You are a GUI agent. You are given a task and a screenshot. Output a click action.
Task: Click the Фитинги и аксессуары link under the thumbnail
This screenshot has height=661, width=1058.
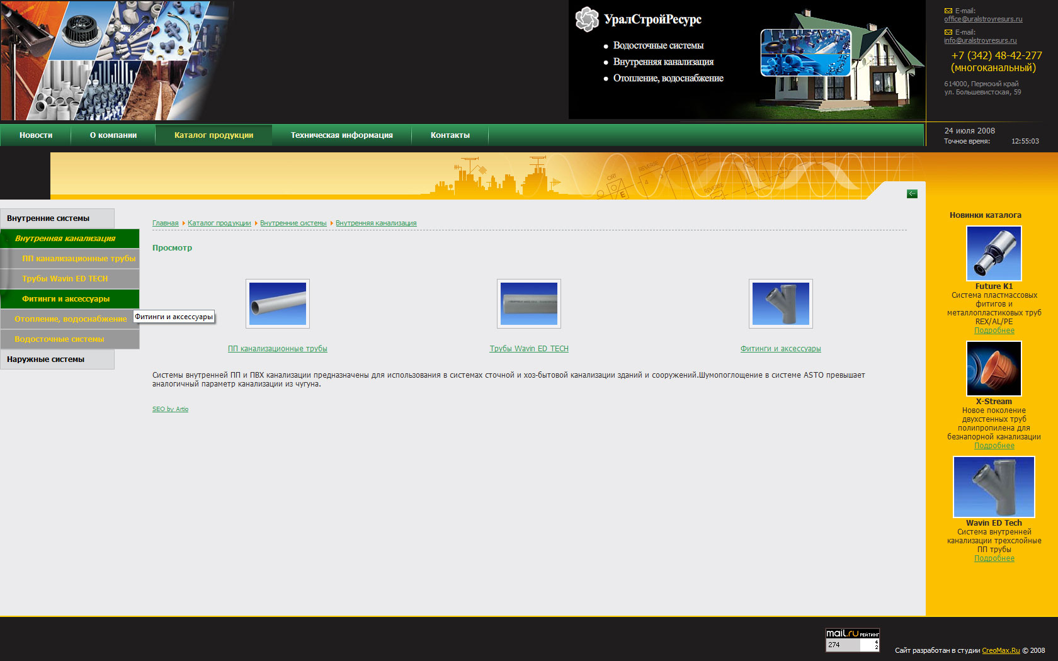pos(781,349)
